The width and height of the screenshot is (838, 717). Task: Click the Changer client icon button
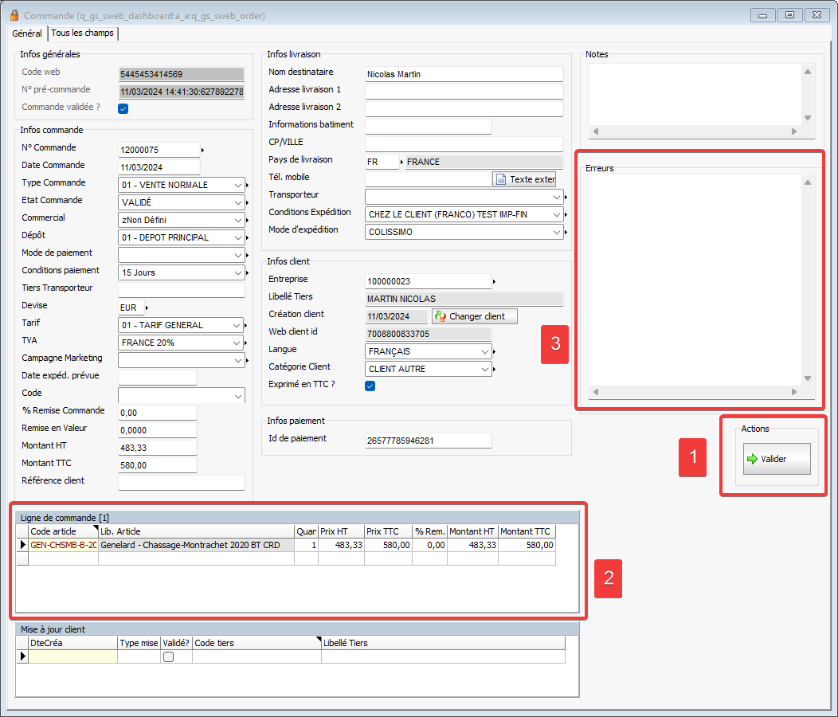440,316
